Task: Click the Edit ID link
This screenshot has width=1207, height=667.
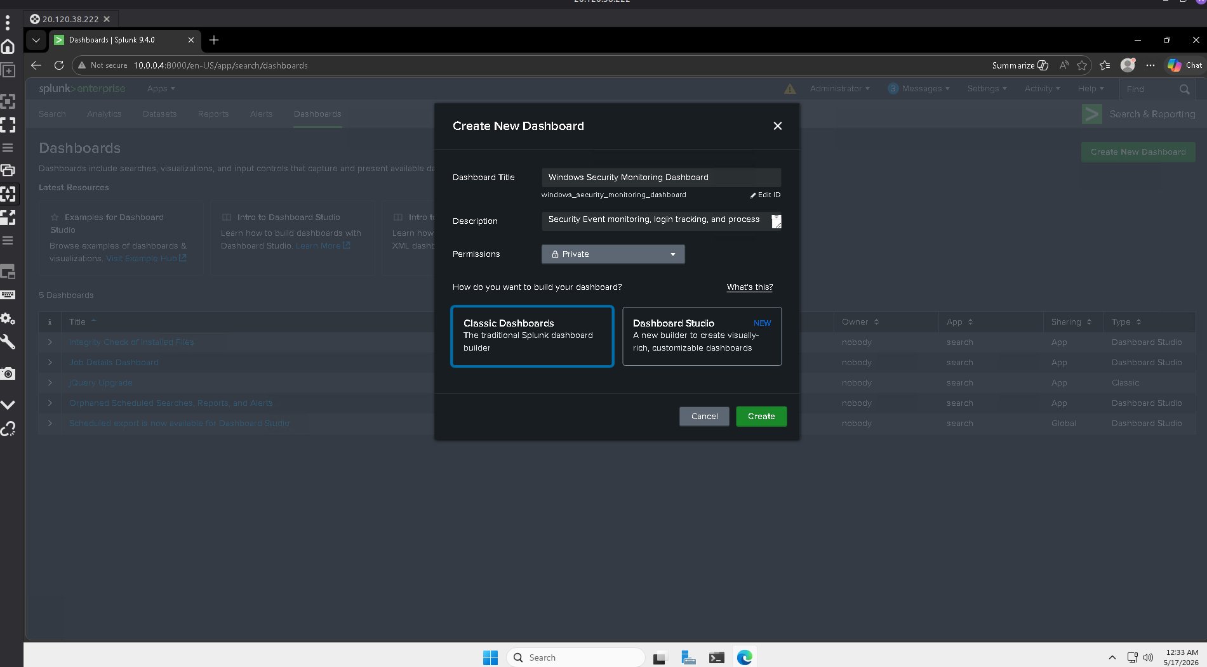Action: coord(766,195)
